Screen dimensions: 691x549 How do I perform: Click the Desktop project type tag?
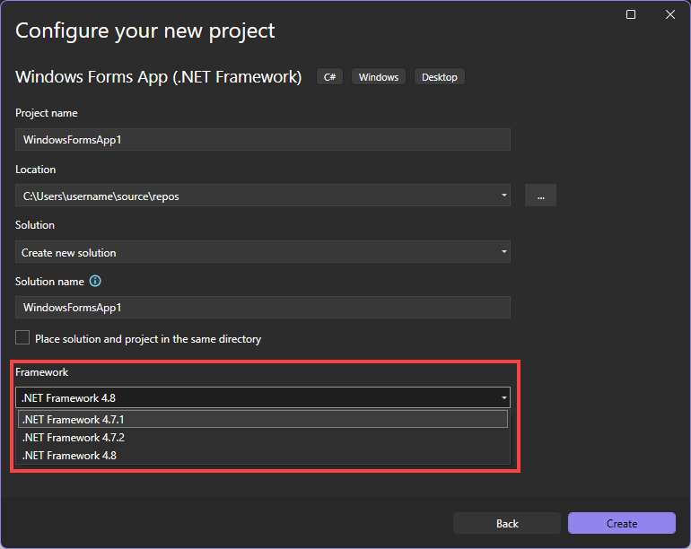(440, 77)
